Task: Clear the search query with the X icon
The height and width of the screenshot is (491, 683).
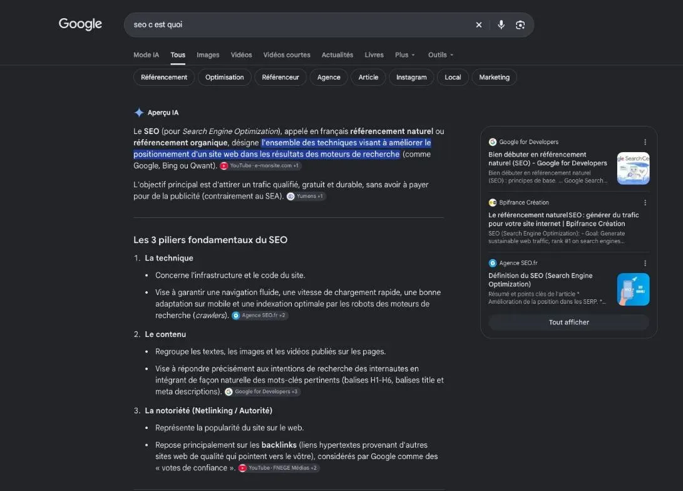Action: [479, 25]
